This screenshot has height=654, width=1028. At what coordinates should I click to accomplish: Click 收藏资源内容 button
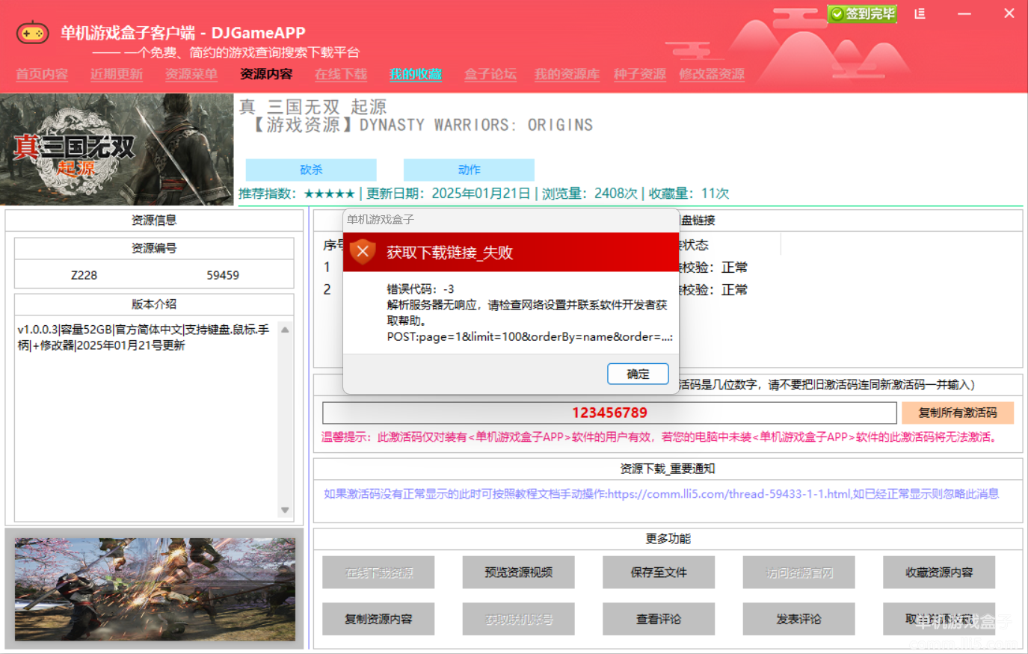tap(939, 573)
